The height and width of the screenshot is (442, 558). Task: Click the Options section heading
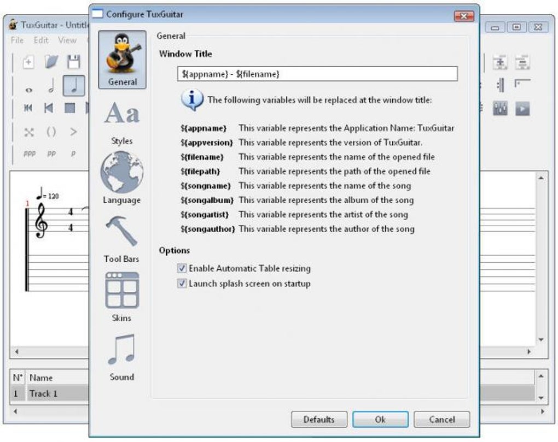point(175,250)
